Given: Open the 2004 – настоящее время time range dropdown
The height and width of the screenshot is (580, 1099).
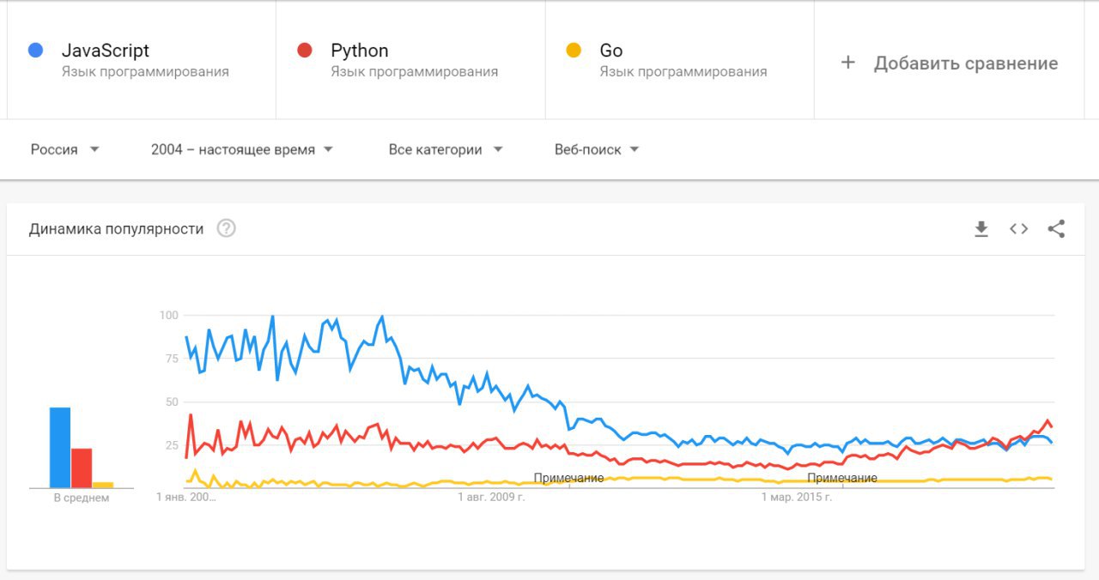Looking at the screenshot, I should coord(241,149).
